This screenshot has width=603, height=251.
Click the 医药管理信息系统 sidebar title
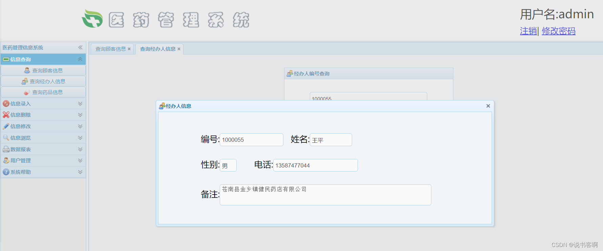pyautogui.click(x=23, y=47)
